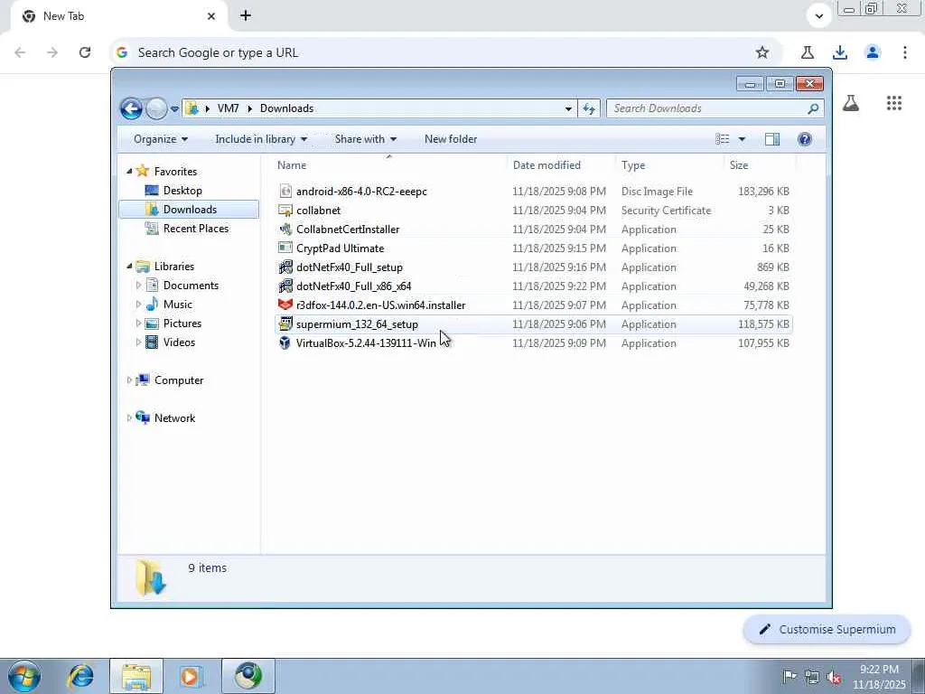Click the Explorer Back navigation arrow
The width and height of the screenshot is (925, 694).
(x=131, y=108)
